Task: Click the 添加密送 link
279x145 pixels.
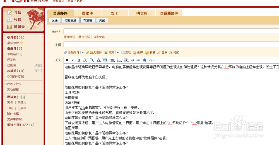Action: [84, 37]
